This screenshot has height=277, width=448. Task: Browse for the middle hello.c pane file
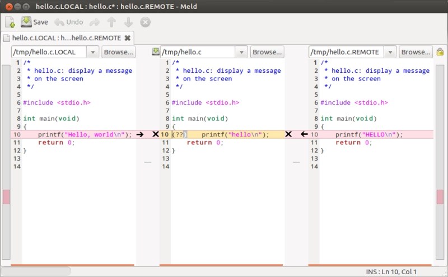[267, 52]
